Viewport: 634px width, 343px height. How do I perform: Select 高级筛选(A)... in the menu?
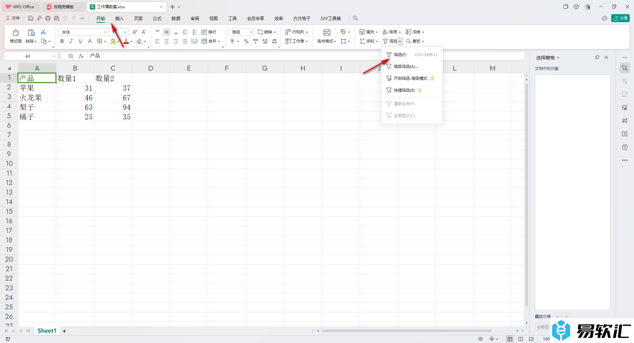pyautogui.click(x=412, y=66)
